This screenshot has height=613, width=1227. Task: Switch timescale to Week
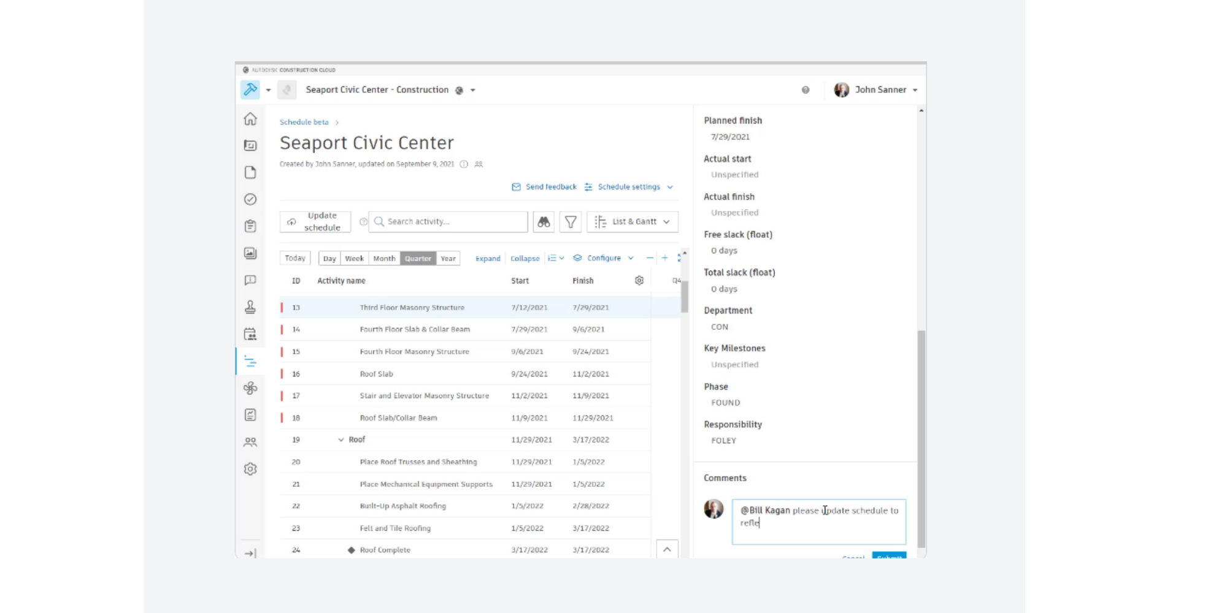tap(354, 259)
